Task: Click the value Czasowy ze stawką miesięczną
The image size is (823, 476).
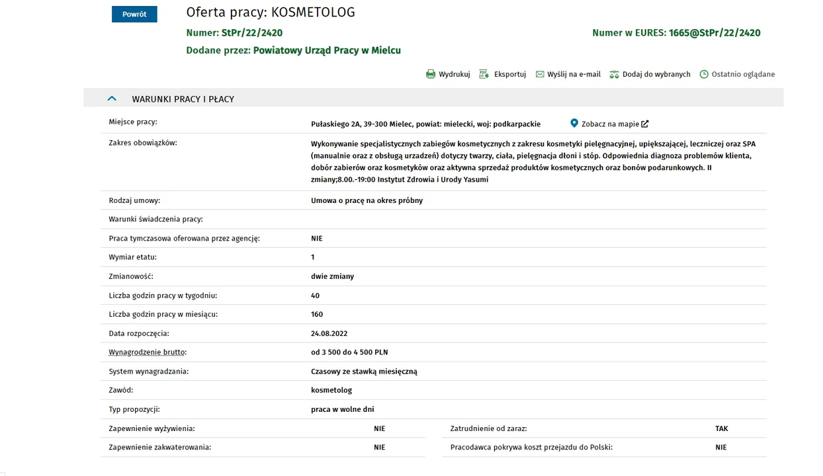Action: 364,372
